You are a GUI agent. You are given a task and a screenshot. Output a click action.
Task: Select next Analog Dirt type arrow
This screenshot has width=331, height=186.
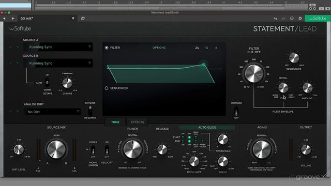click(18, 112)
